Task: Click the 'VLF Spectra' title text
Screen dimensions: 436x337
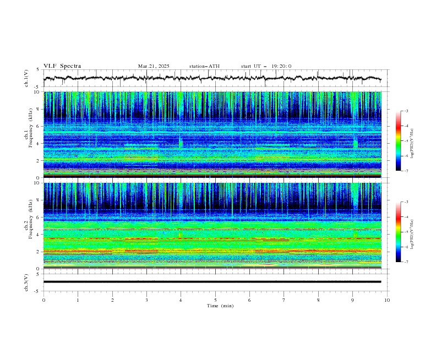Action: 62,66
